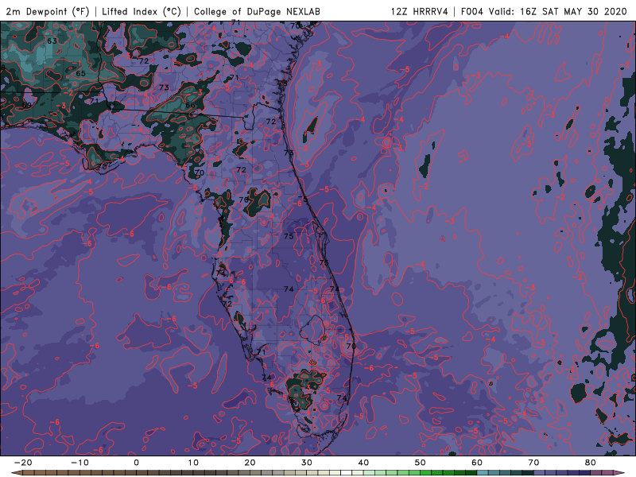Click the 20 label on the color scale
The height and width of the screenshot is (477, 636).
point(250,463)
